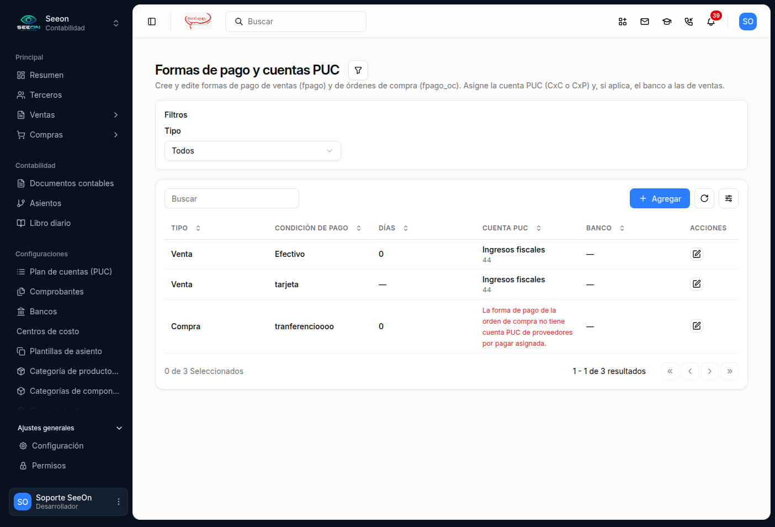Viewport: 775px width, 527px height.
Task: Sort by Cuenta PUC column
Action: (x=512, y=228)
